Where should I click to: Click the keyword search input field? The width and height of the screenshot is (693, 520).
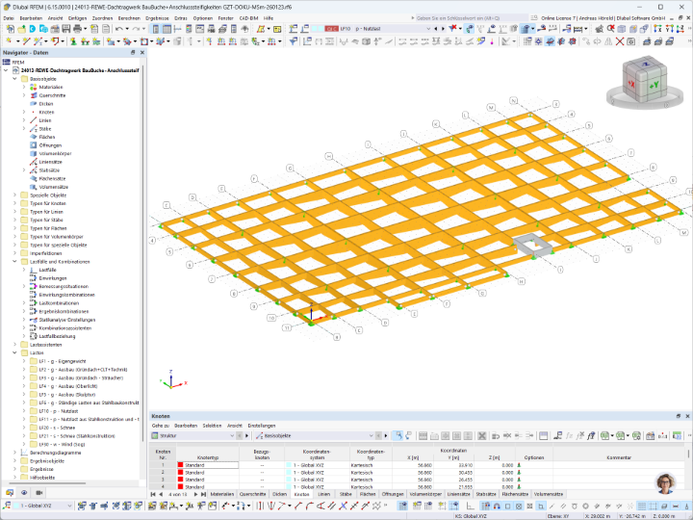click(470, 18)
